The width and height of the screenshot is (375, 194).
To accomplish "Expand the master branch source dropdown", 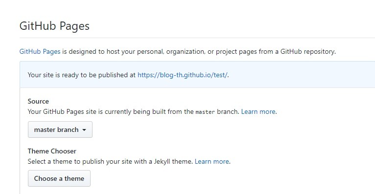I will [x=60, y=129].
